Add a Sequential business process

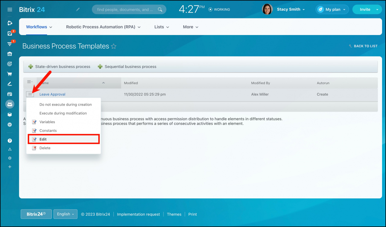(127, 66)
